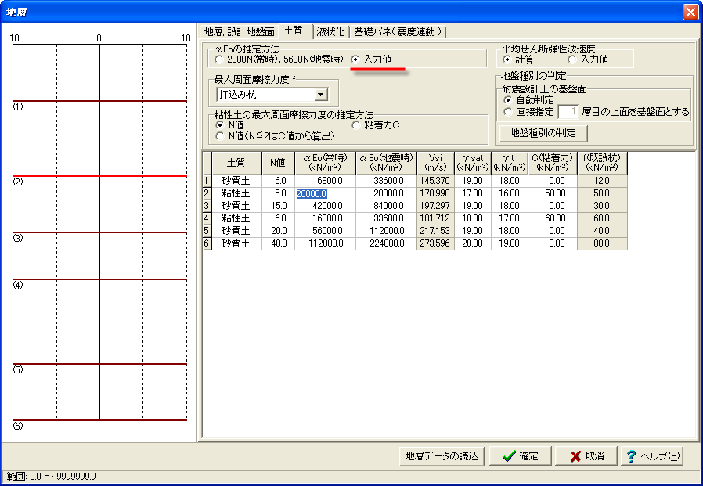Click the αEo(常時) column header

click(x=325, y=163)
